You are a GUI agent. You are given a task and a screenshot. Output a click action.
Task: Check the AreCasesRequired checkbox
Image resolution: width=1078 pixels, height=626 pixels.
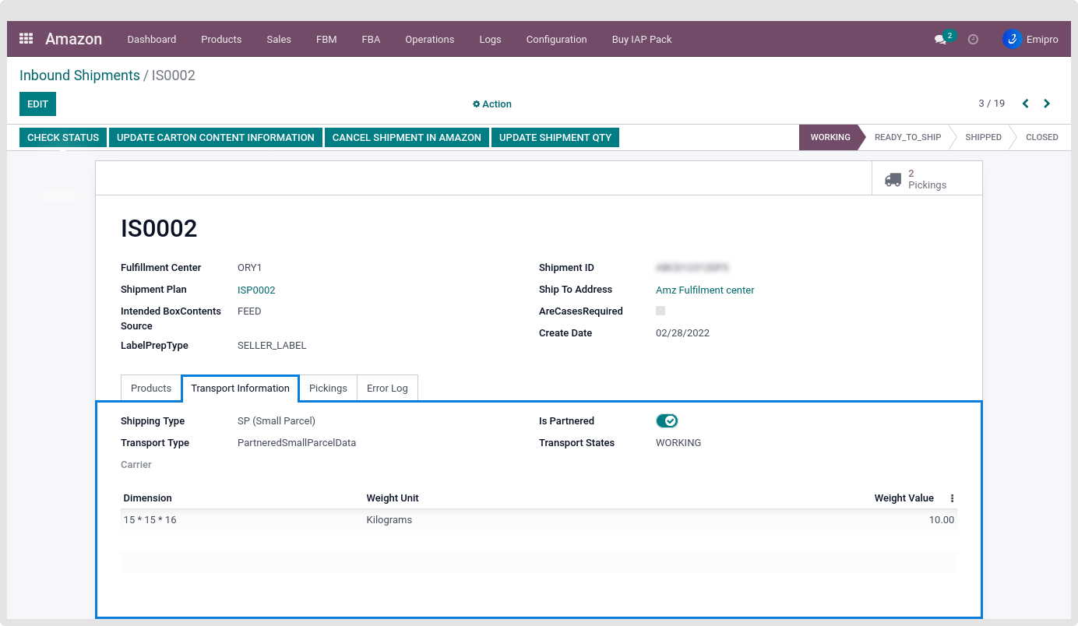[x=661, y=311]
